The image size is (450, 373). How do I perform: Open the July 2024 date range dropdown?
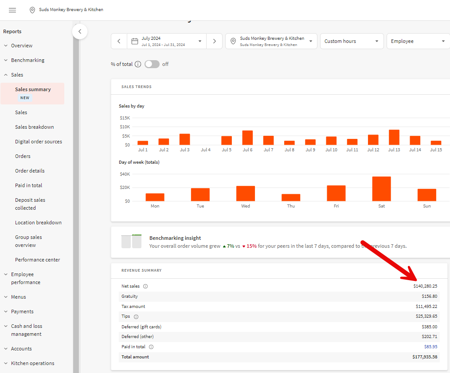167,41
